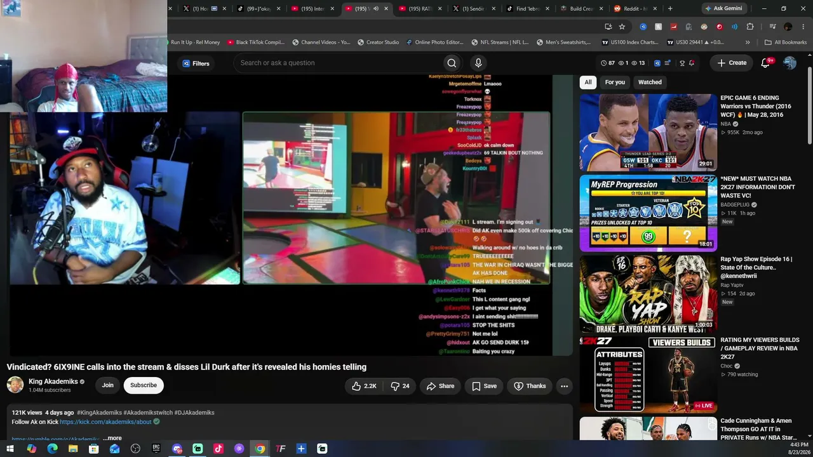Open RATING MY VIEWERS BUILDS live video

(x=648, y=374)
